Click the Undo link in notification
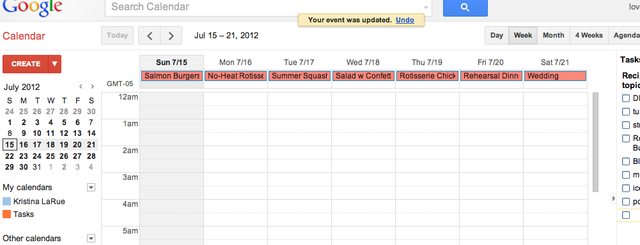 point(405,20)
